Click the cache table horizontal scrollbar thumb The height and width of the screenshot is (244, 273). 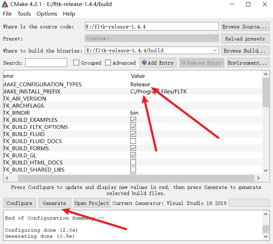click(x=136, y=178)
